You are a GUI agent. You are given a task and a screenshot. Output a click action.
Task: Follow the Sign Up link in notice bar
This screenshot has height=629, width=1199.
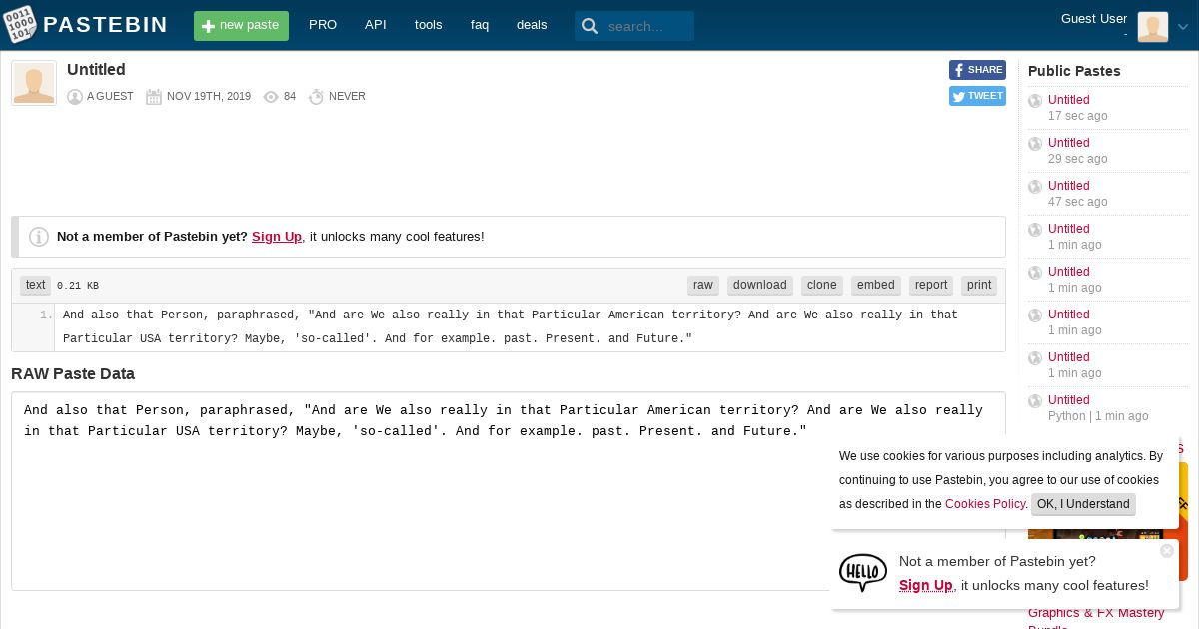[277, 237]
